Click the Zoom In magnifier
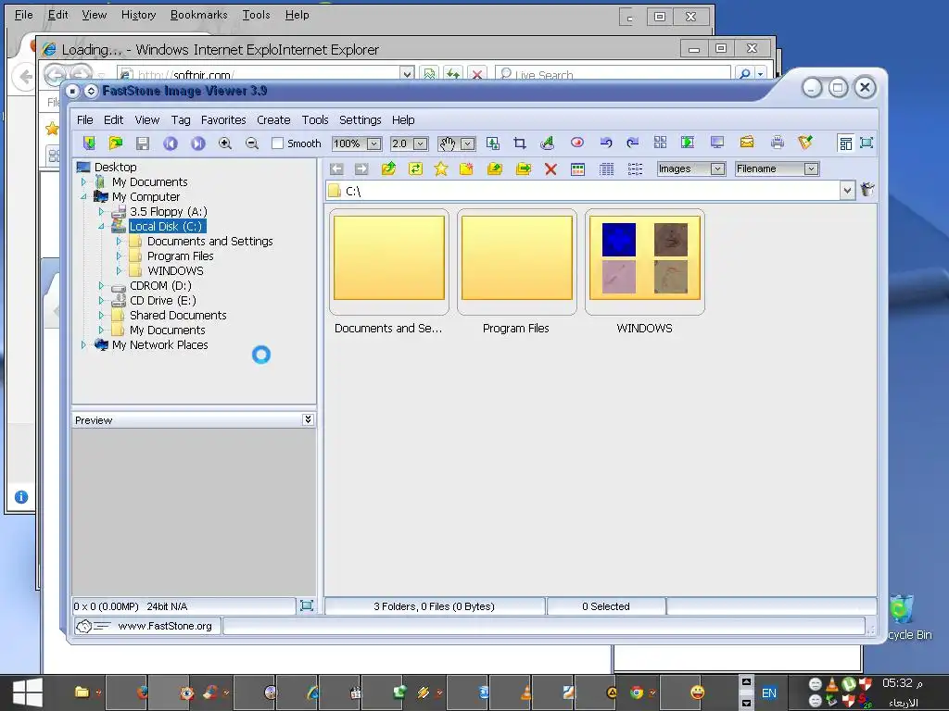949x711 pixels. coord(225,143)
